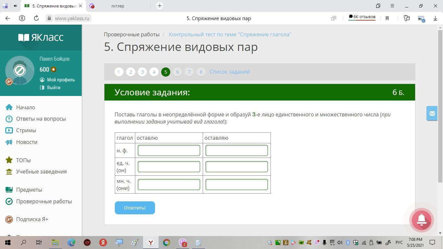
Task: Open the "Список заданий" link
Action: (x=230, y=72)
